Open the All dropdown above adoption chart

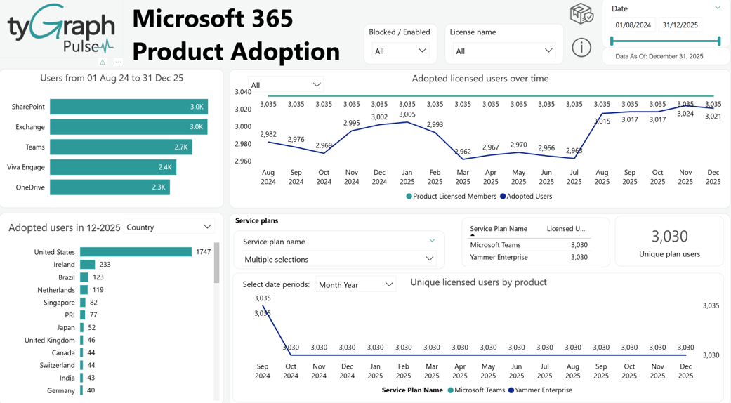click(286, 85)
